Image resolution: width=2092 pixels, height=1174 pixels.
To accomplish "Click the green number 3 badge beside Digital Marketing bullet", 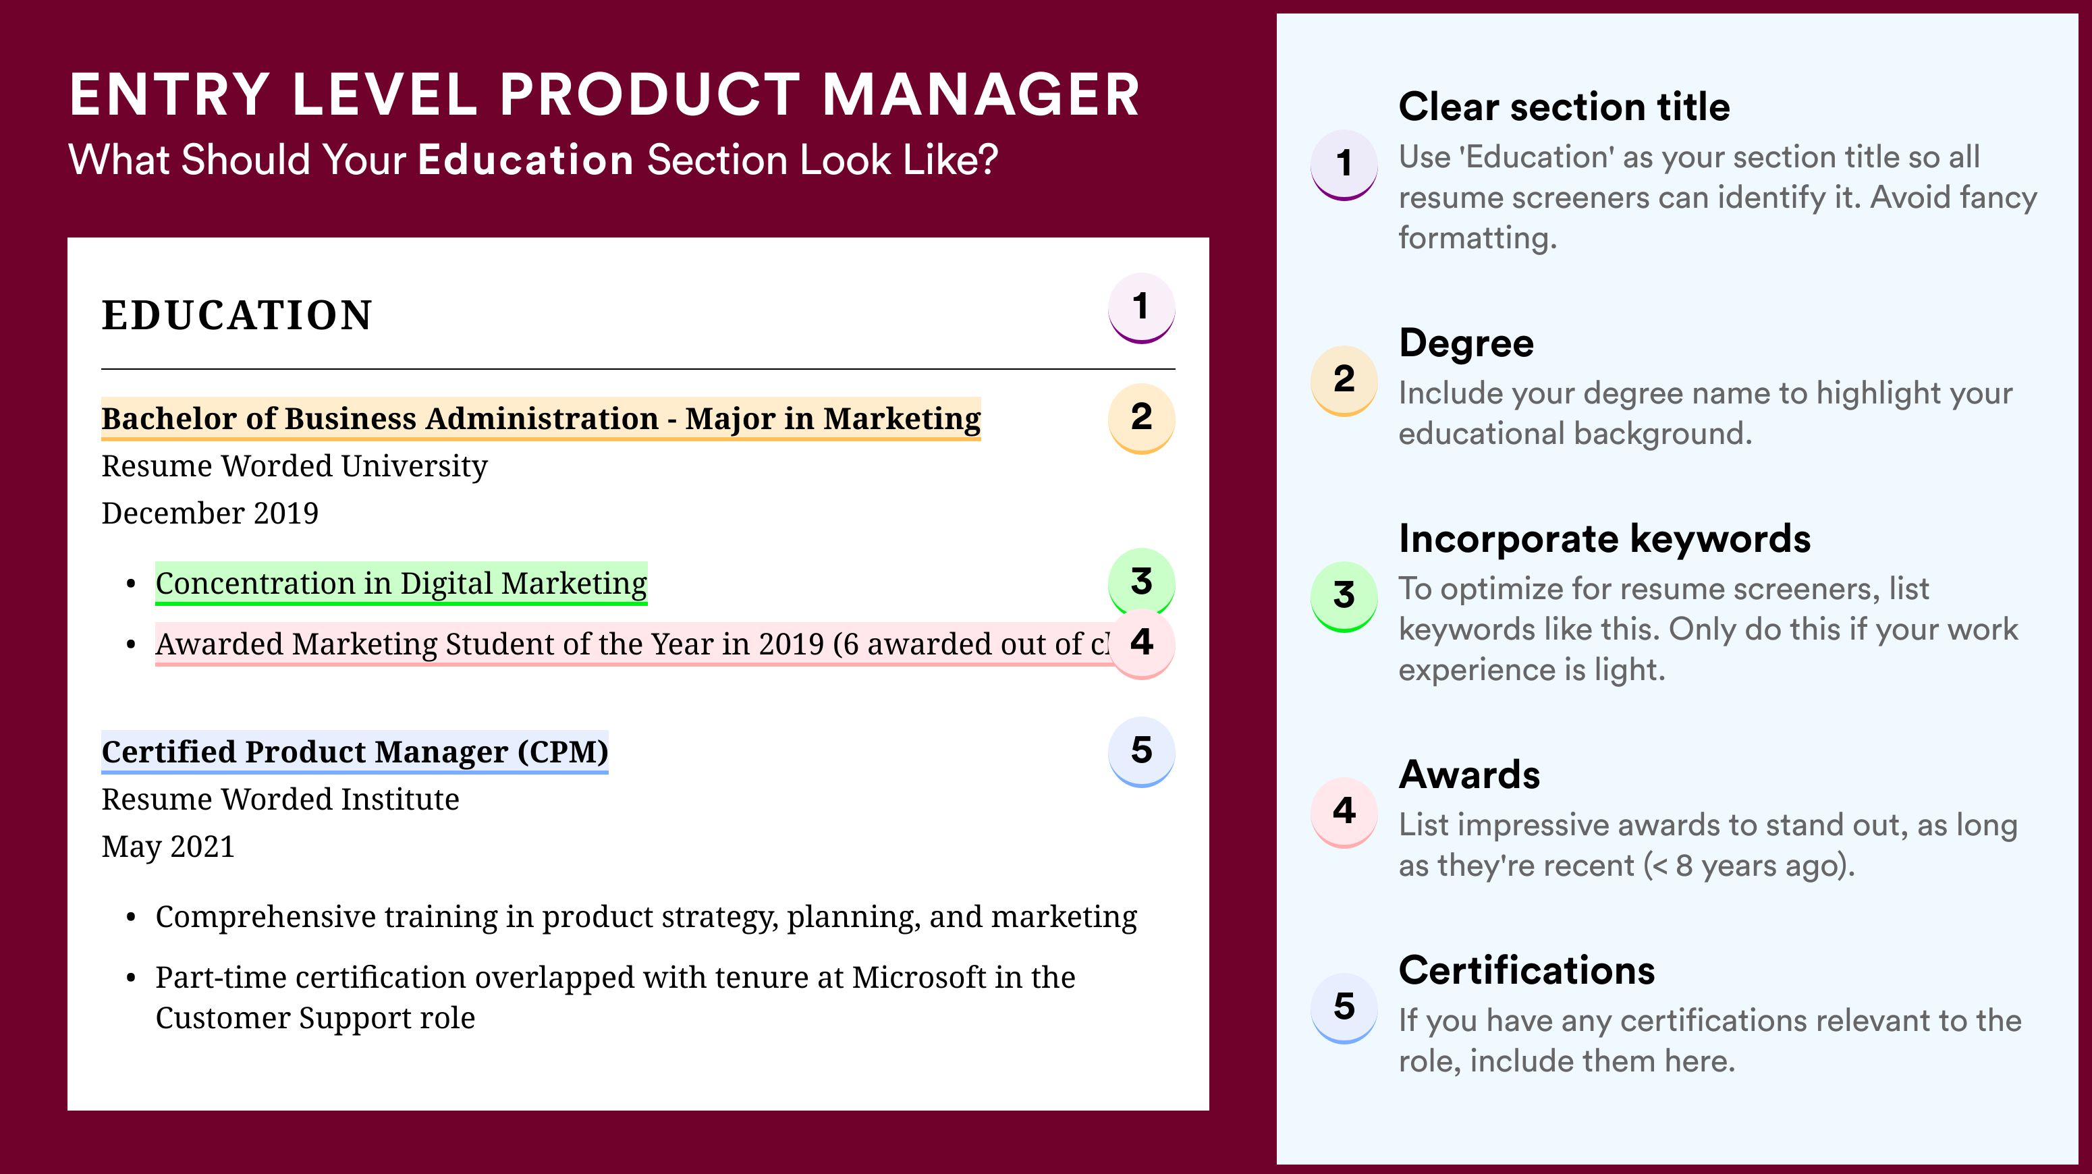I will click(x=1141, y=582).
